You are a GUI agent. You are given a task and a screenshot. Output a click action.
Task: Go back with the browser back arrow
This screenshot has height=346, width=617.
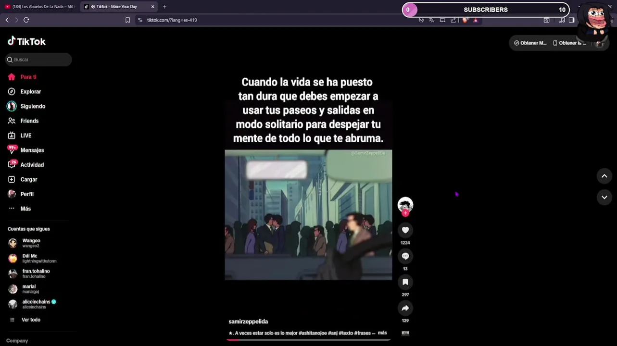(x=7, y=20)
